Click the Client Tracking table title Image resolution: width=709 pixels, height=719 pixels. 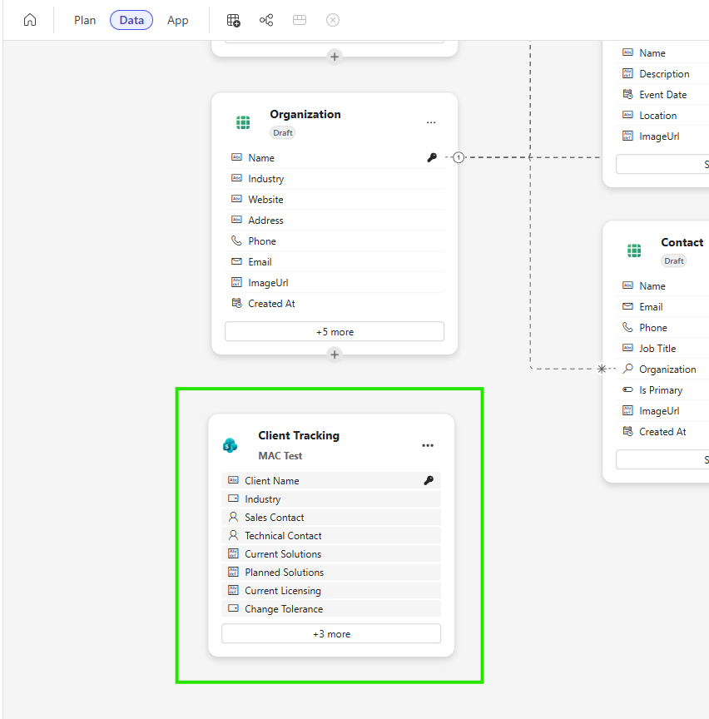299,435
